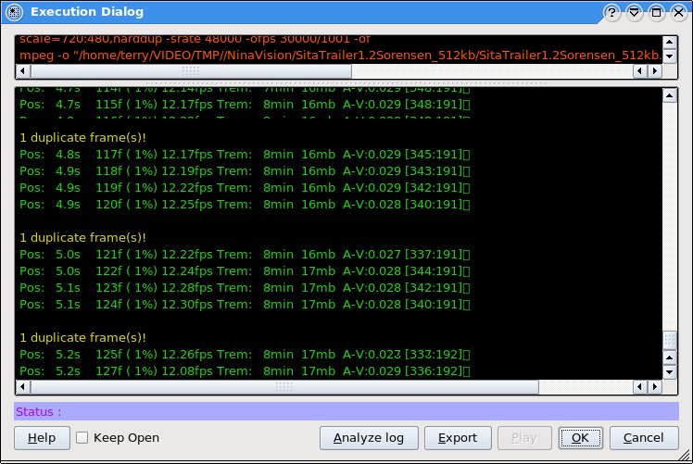The width and height of the screenshot is (693, 464).
Task: Click the first '1 duplicate frame(s)!' message
Action: (82, 137)
